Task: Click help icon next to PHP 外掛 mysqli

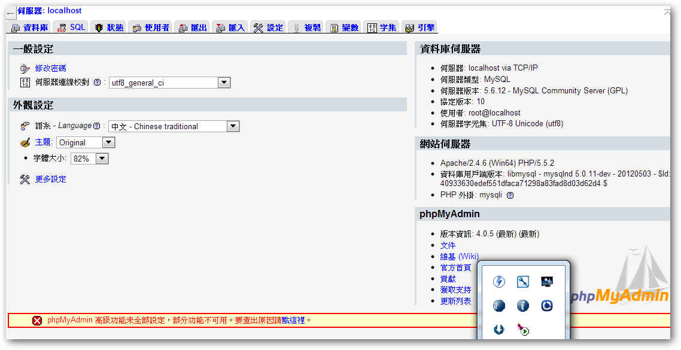Action: (x=510, y=195)
